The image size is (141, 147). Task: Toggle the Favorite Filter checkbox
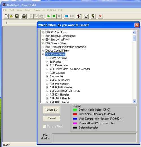pyautogui.click(x=44, y=126)
